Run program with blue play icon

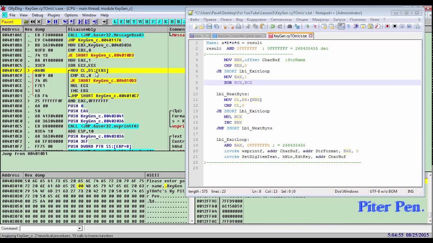(49, 22)
